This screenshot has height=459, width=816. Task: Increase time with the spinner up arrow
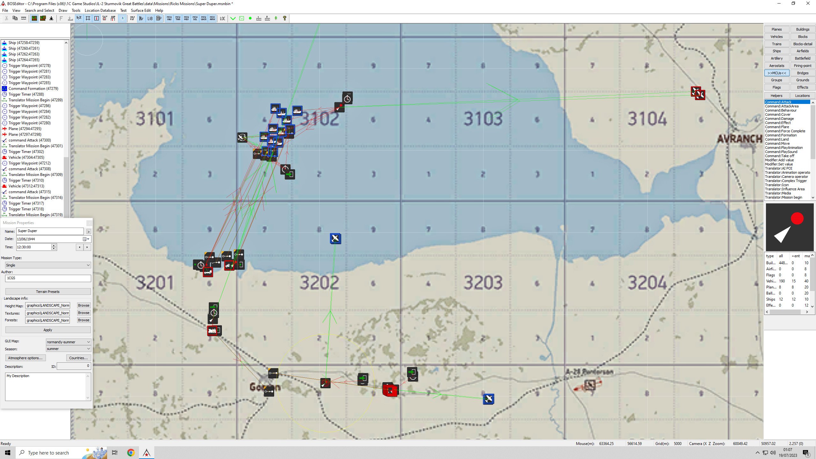click(x=54, y=245)
